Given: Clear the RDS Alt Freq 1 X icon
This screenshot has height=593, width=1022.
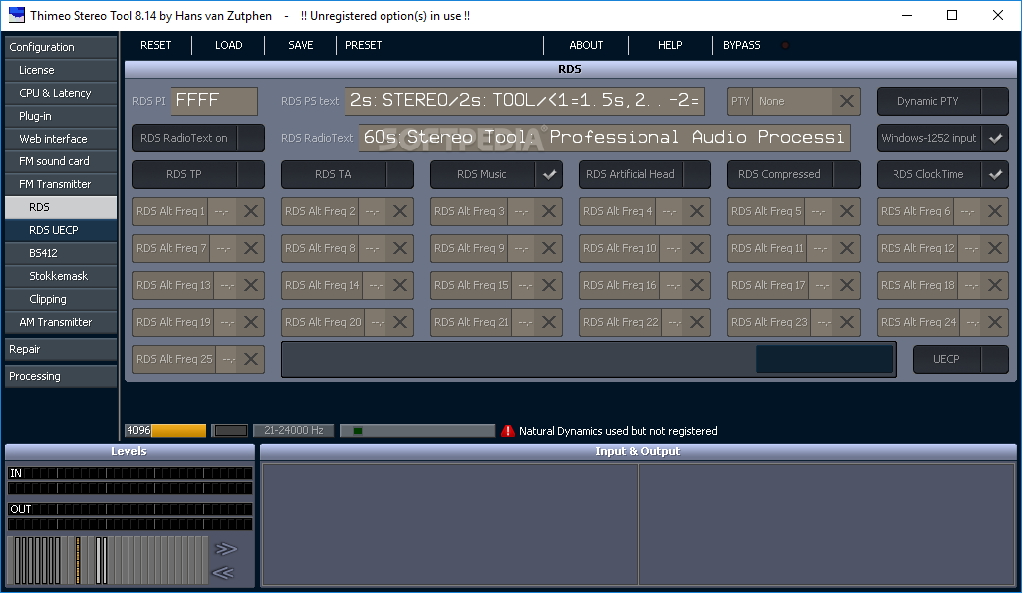Looking at the screenshot, I should (x=250, y=211).
